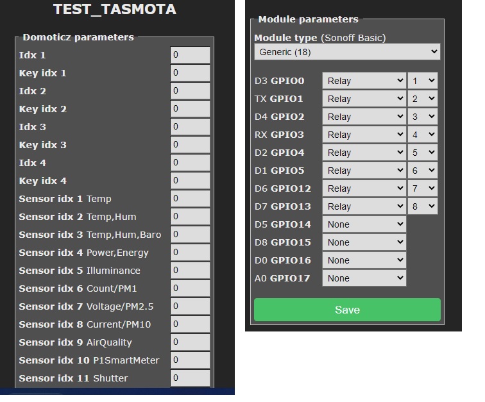Open the D8 GPIO15 function dropdown
This screenshot has height=402, width=485.
(364, 242)
